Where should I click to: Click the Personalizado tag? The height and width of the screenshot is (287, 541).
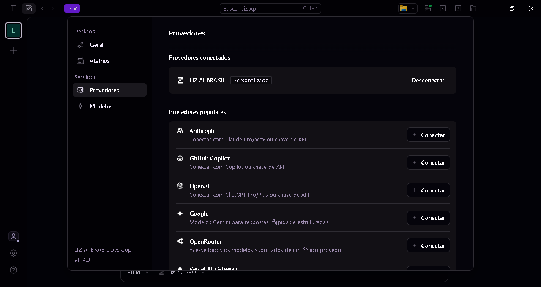pos(251,80)
